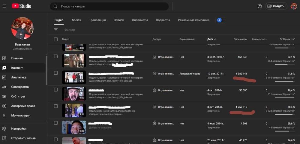Open the account avatar in top right
The height and width of the screenshot is (144, 300).
[294, 6]
